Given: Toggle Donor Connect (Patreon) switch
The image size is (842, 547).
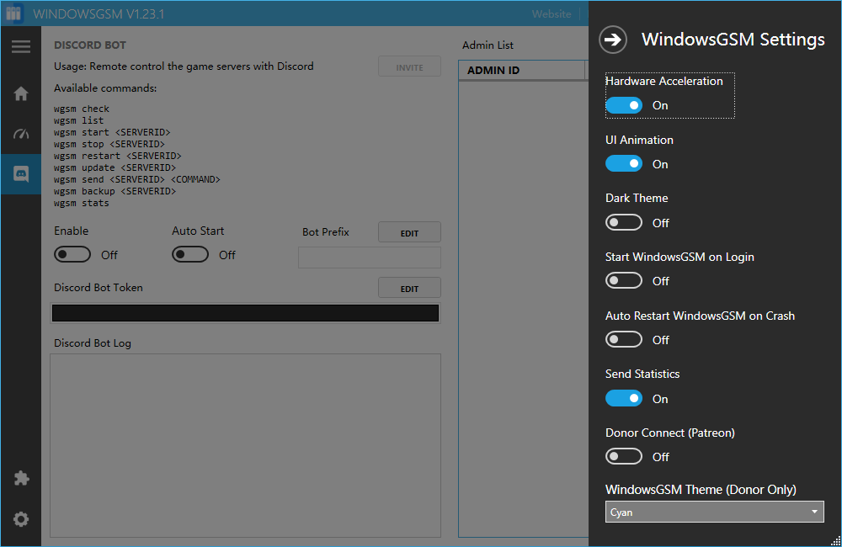Looking at the screenshot, I should (x=624, y=457).
